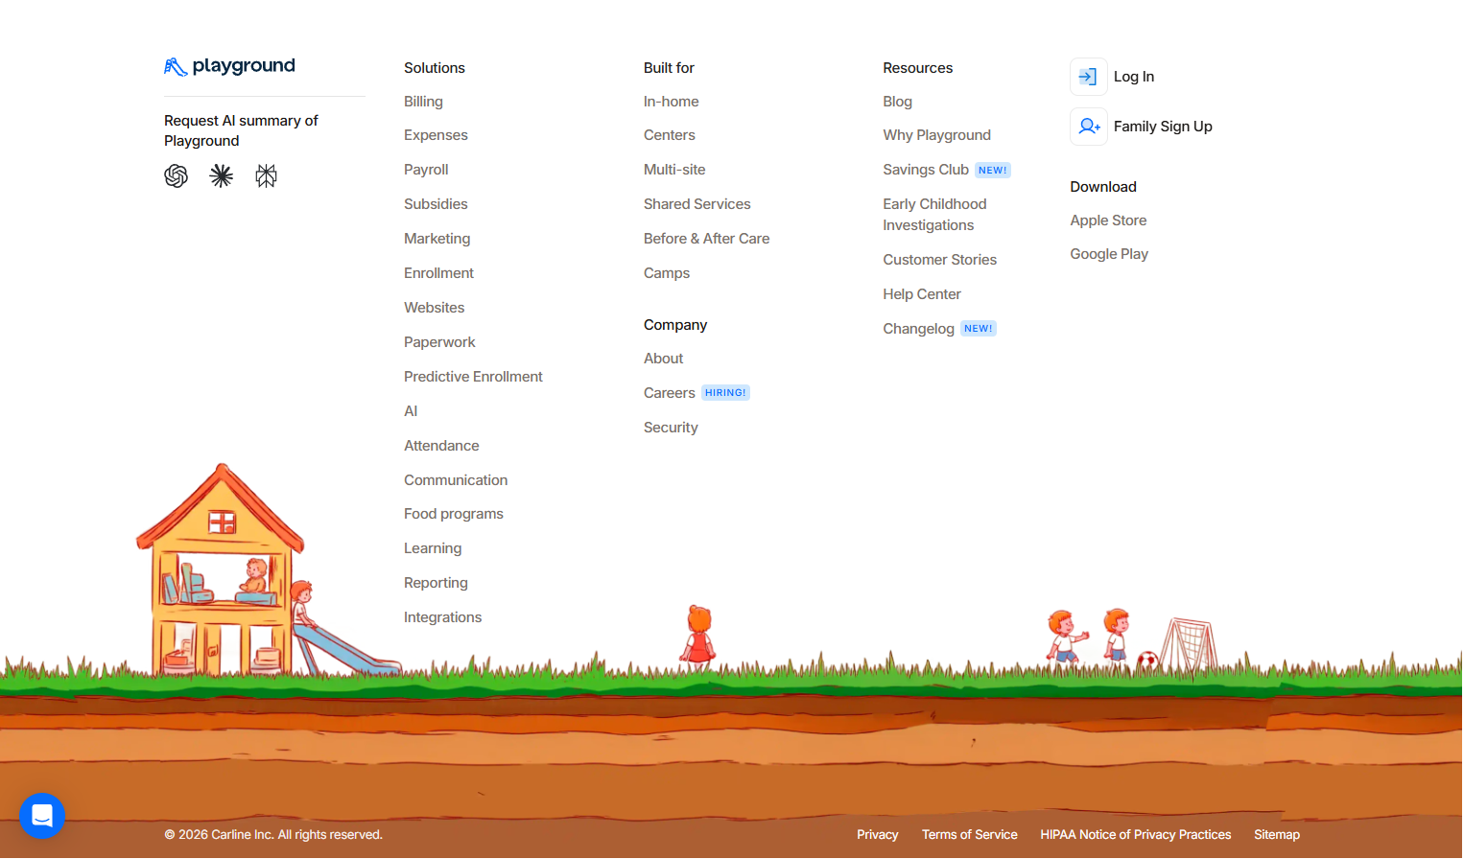View the Changelog
The width and height of the screenshot is (1464, 859).
click(x=918, y=329)
